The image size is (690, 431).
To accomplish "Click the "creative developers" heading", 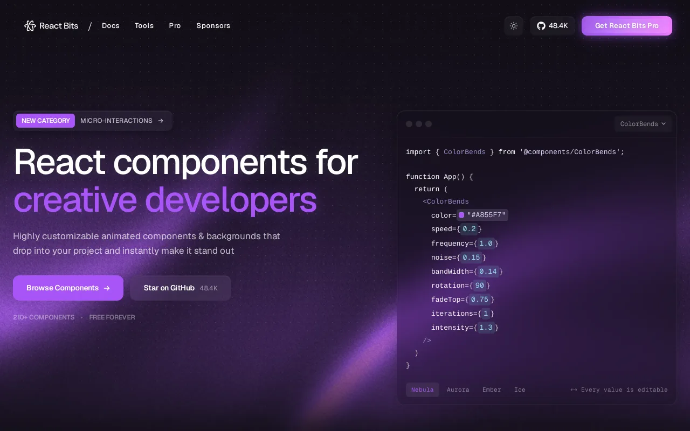I will [x=165, y=200].
